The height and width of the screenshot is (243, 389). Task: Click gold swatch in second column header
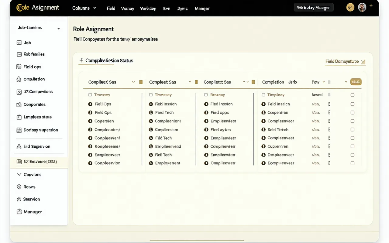196,82
